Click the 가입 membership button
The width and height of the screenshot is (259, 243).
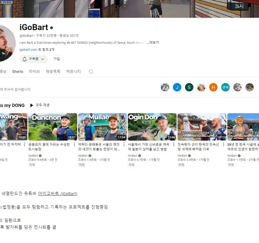coord(57,59)
